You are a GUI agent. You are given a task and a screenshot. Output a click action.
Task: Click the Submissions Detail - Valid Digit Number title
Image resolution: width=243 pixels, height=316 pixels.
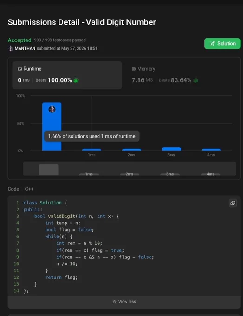point(82,22)
